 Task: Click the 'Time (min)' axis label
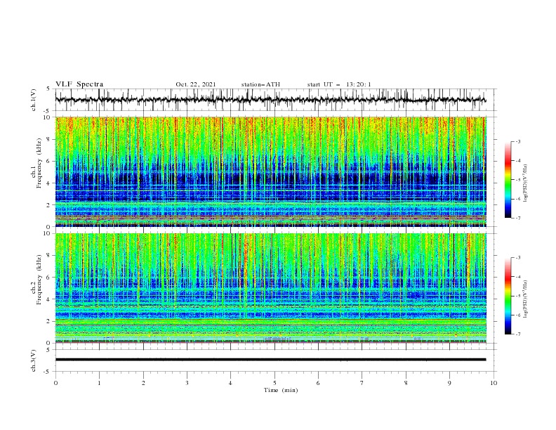click(x=281, y=390)
